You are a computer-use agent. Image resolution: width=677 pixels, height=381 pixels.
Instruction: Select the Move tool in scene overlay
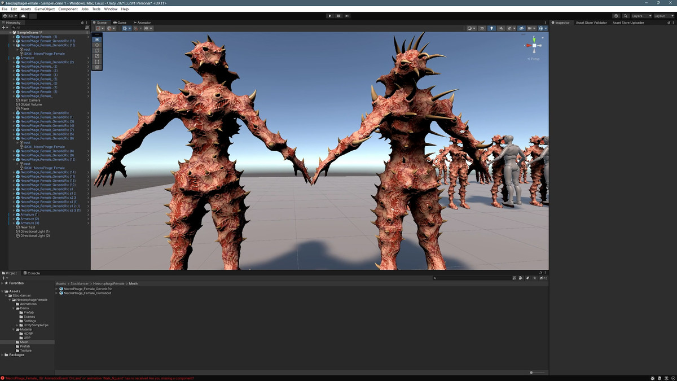97,45
